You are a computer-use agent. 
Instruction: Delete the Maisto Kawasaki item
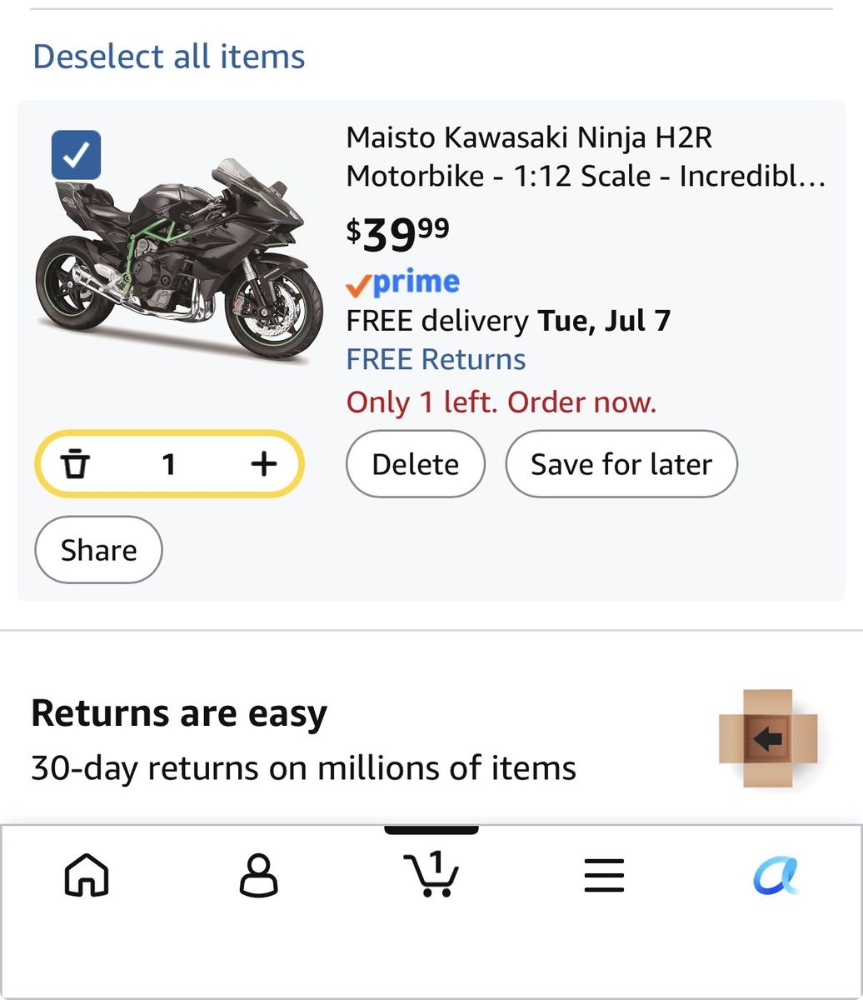click(416, 464)
